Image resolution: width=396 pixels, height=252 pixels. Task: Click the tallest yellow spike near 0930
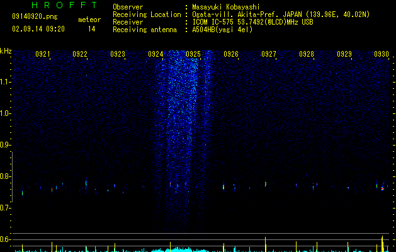(382, 244)
